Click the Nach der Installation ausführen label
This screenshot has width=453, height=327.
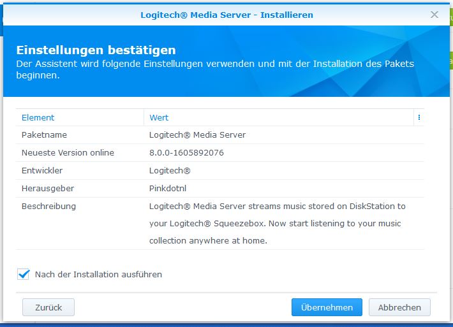(98, 274)
